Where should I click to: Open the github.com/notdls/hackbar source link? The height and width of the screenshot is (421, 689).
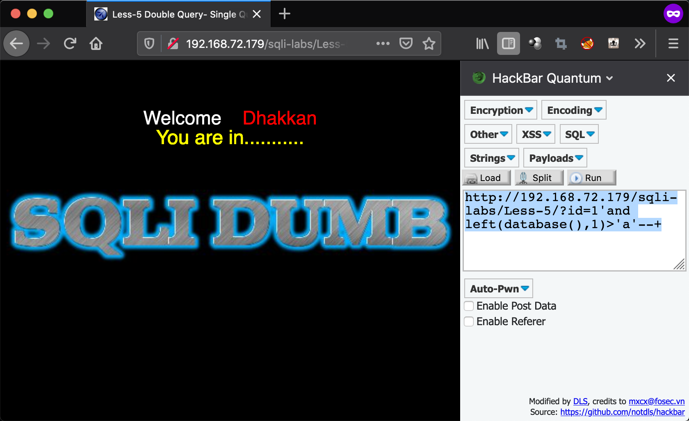point(622,412)
